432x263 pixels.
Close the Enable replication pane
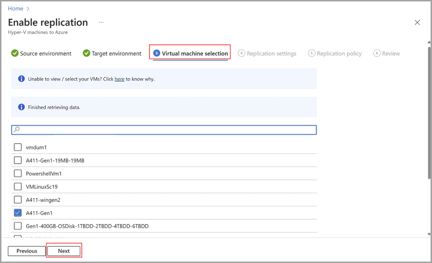coord(417,22)
